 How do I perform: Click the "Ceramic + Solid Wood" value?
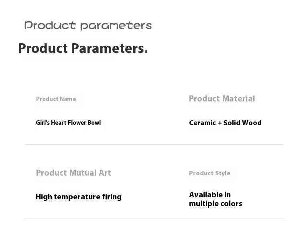[225, 123]
